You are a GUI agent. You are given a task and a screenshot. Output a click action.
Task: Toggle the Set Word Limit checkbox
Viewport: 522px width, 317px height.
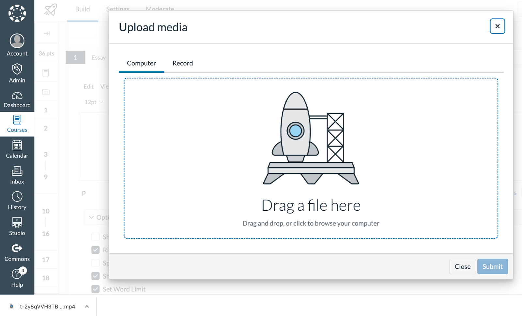96,289
